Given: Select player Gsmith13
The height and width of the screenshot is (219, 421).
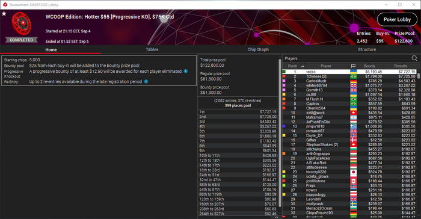Looking at the screenshot, I should 314,90.
